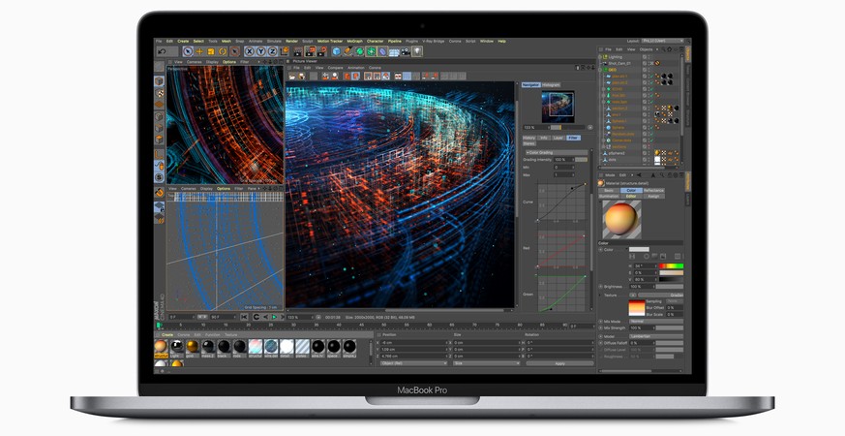Screen dimensions: 845x436
Task: Switch to the Histogram tab
Action: [x=551, y=85]
